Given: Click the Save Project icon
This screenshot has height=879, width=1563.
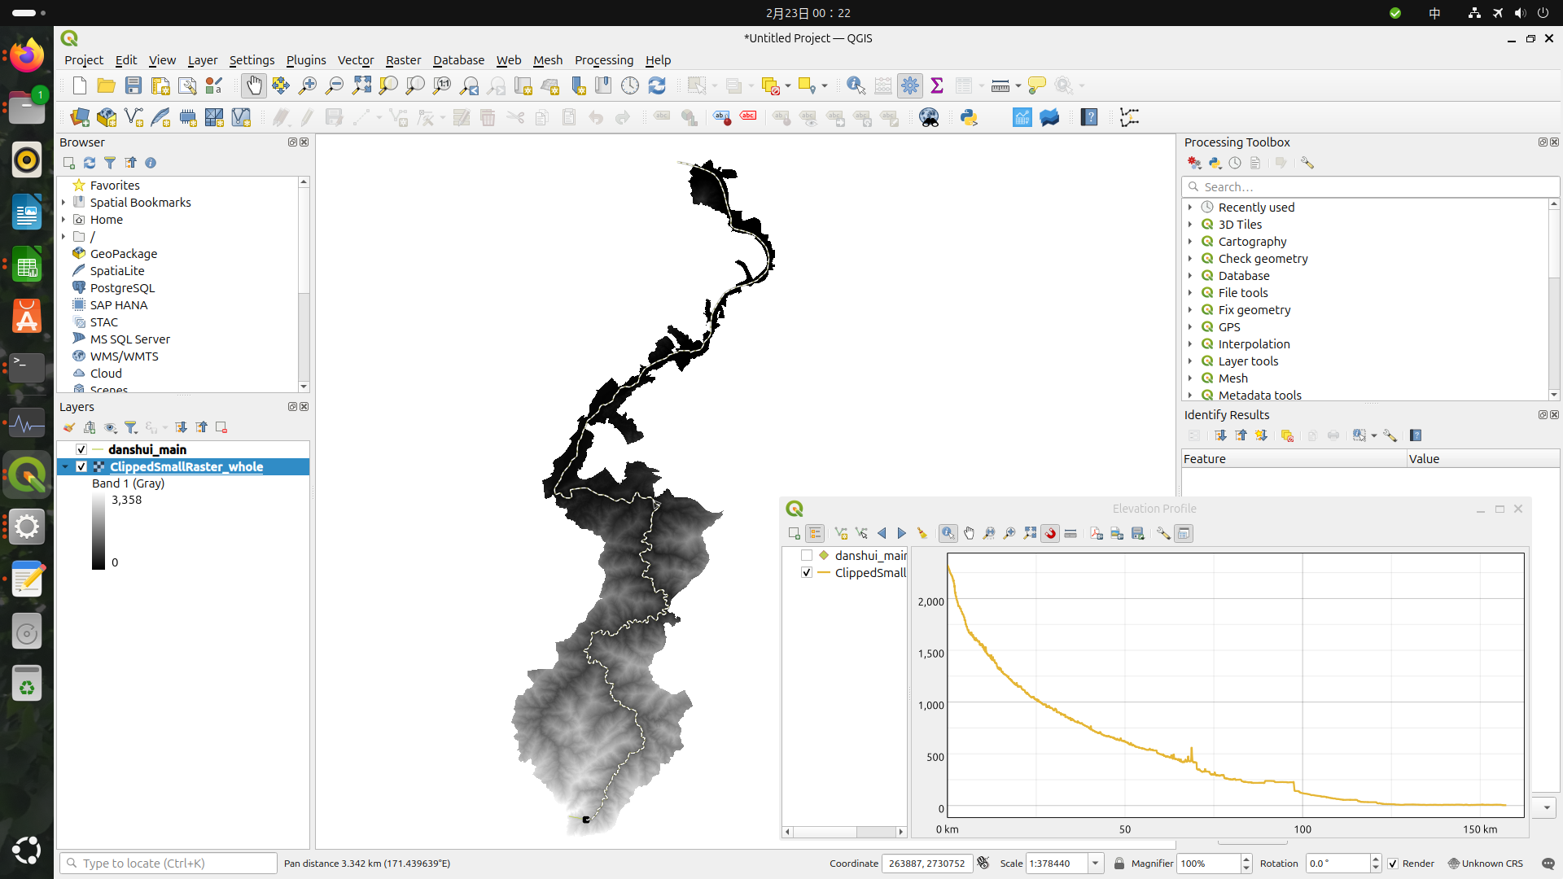Looking at the screenshot, I should (134, 85).
